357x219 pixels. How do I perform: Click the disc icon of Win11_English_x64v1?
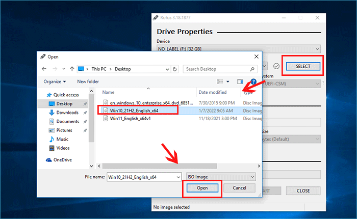(x=106, y=118)
